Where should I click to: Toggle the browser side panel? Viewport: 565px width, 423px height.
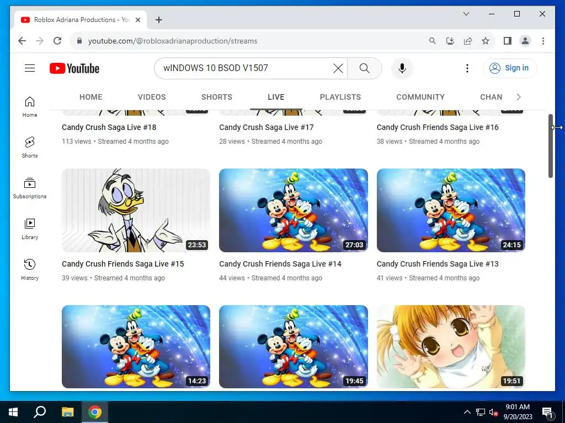[508, 41]
